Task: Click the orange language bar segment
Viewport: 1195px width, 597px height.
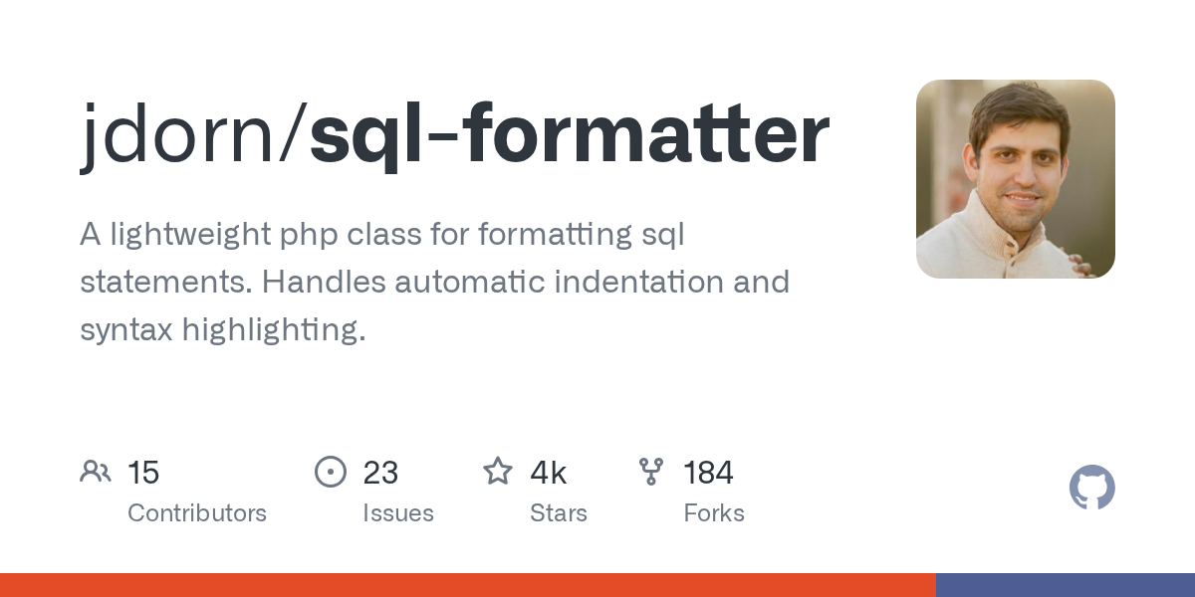Action: 468,585
